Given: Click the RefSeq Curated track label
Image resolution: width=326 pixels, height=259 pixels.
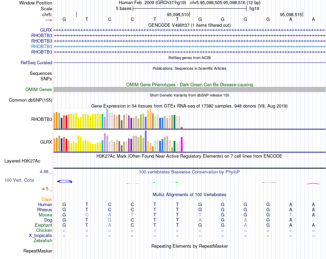Looking at the screenshot, I should 36,63.
